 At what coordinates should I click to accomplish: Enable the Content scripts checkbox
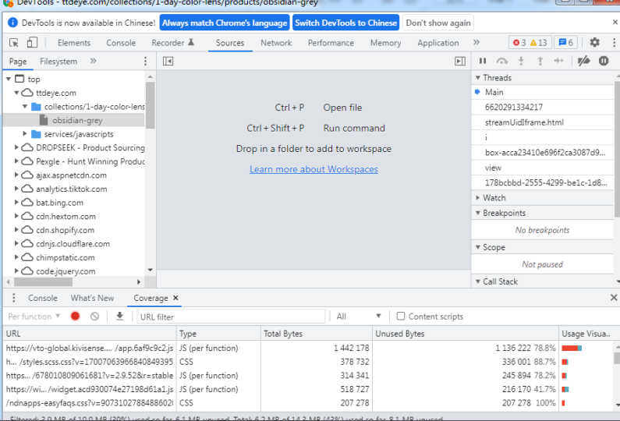401,317
